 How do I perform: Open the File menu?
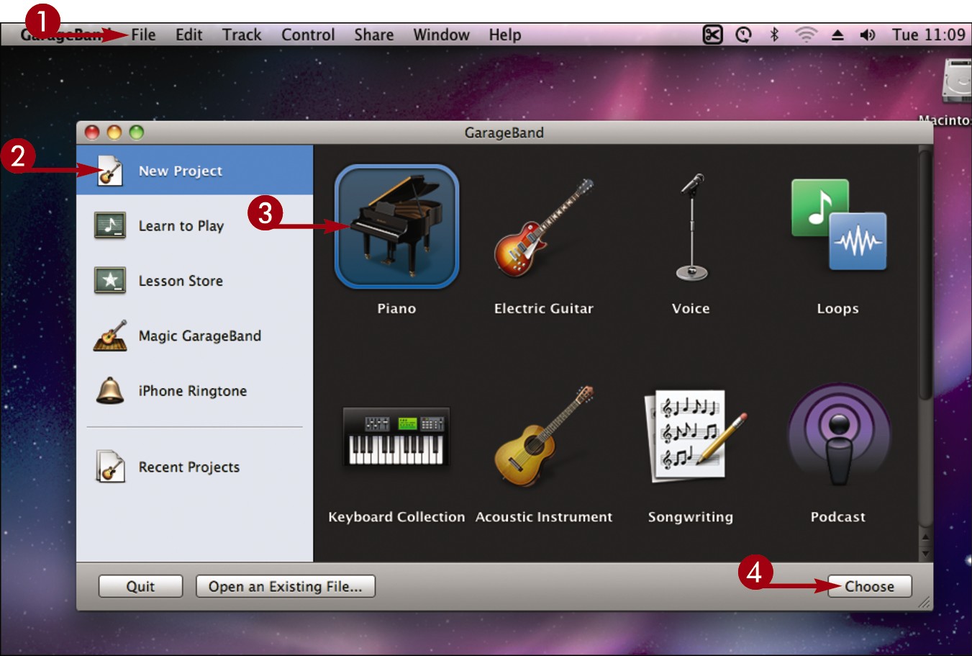143,35
